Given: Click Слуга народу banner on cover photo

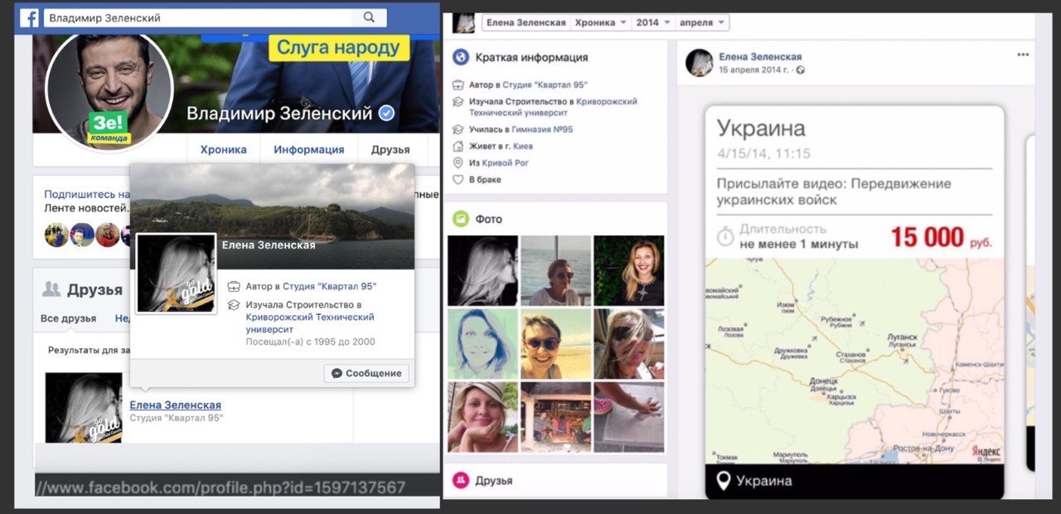Looking at the screenshot, I should (339, 47).
